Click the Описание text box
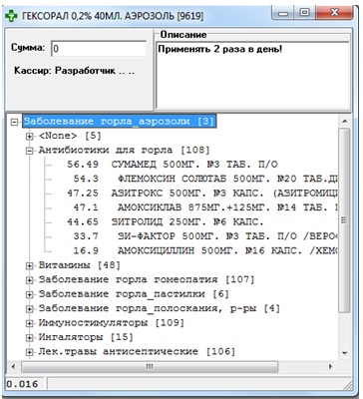 click(x=252, y=75)
